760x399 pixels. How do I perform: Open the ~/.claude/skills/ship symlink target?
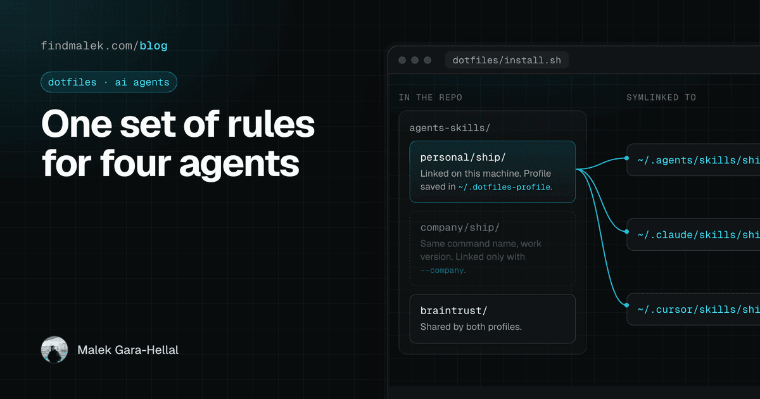pos(693,235)
